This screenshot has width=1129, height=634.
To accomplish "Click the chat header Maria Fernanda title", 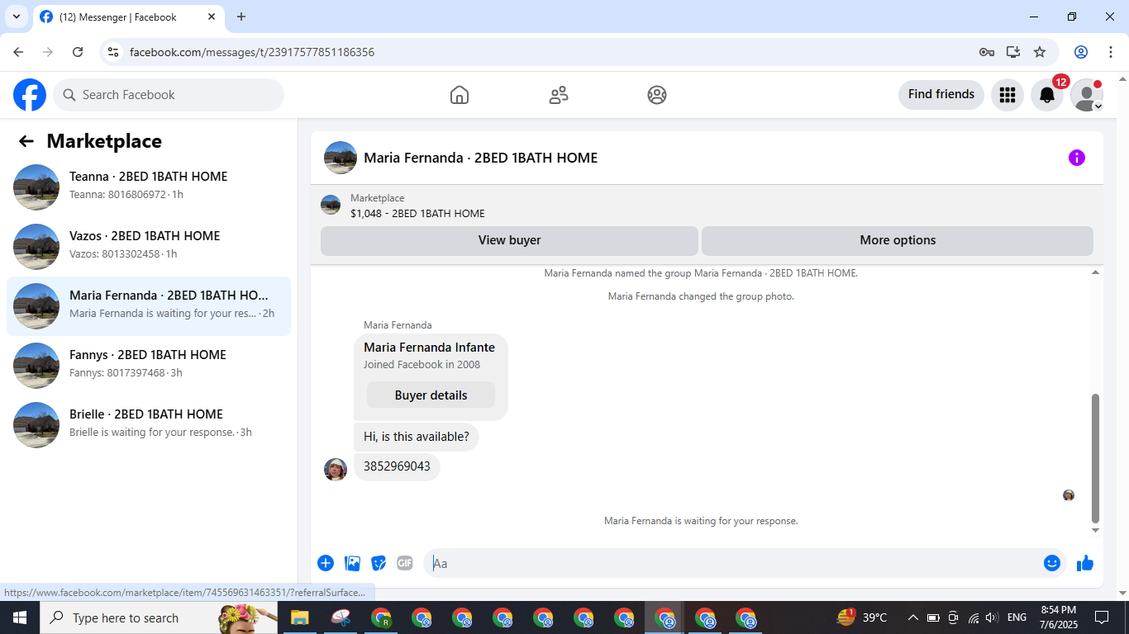I will [x=480, y=158].
